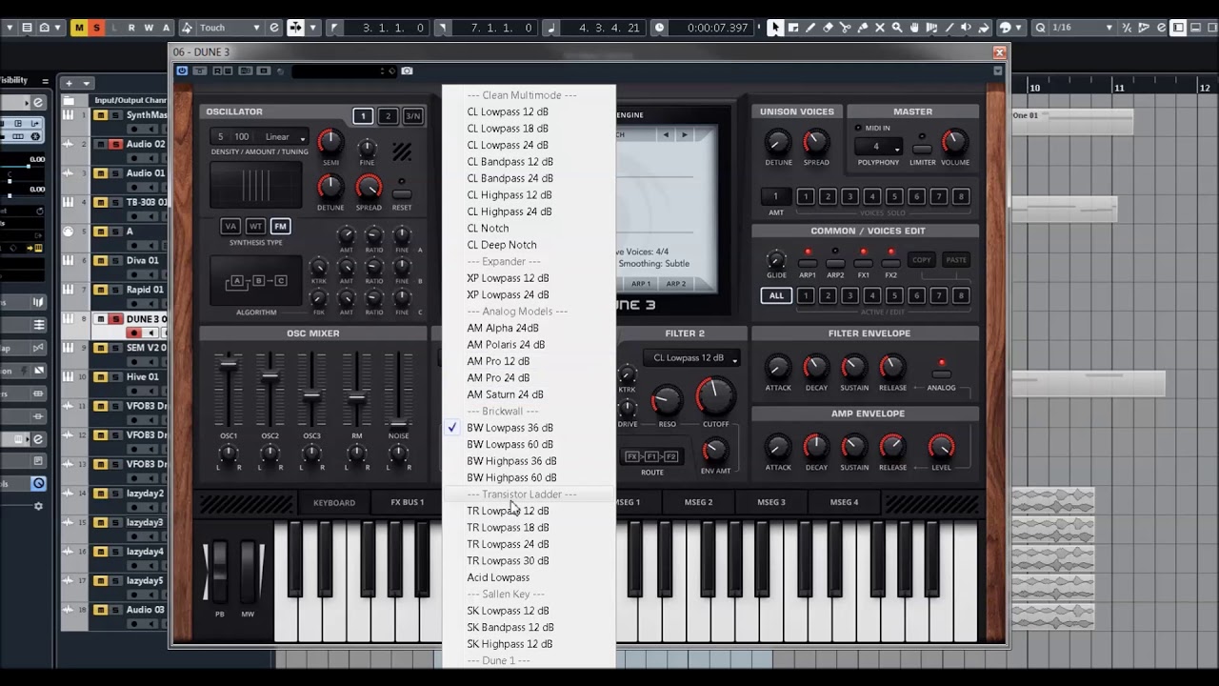Toggle the global Read R automation button
Image resolution: width=1219 pixels, height=686 pixels.
pos(131,28)
